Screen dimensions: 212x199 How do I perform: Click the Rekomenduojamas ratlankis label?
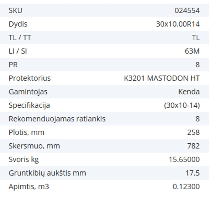coord(57,119)
